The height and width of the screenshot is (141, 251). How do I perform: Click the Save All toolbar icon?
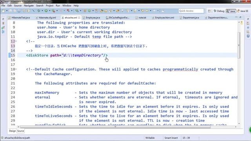tap(15, 11)
